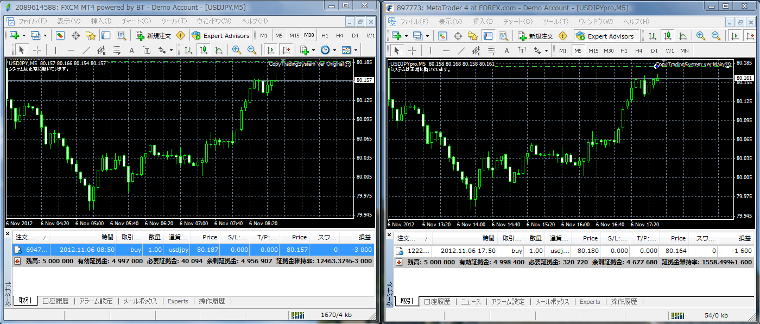The width and height of the screenshot is (760, 324).
Task: Zoom out the chart in FOREX.com window
Action: point(716,36)
